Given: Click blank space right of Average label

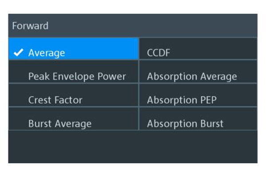Looking at the screenshot, I should pyautogui.click(x=102, y=53).
